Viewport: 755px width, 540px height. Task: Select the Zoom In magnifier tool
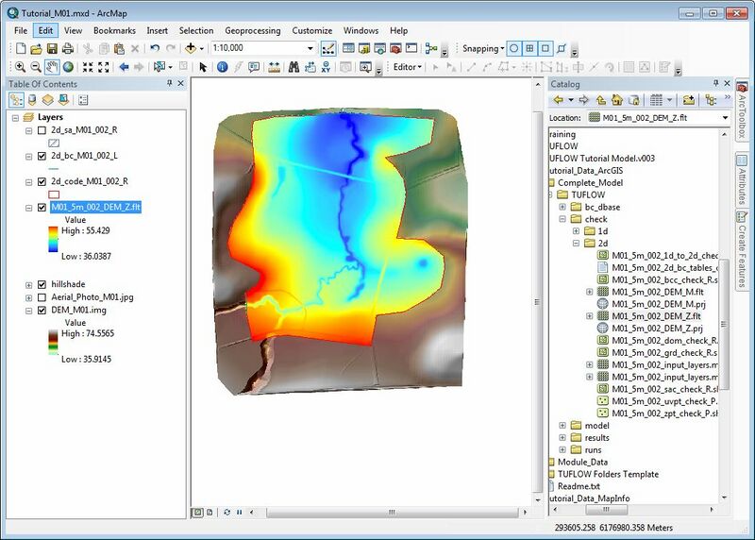(x=19, y=67)
